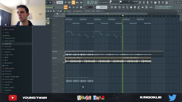Click the playlist magnifier zoom icon

[59, 11]
